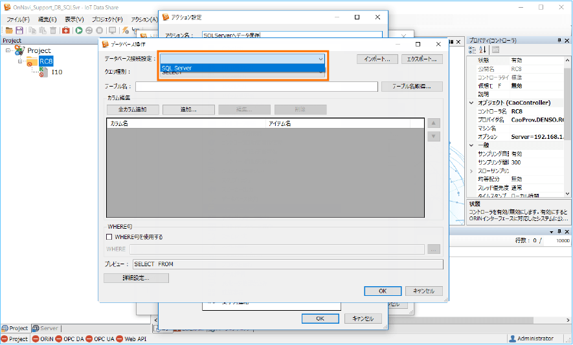Screen dimensions: 573x345
Task: Open the ファイル(F) menu
Action: [17, 19]
